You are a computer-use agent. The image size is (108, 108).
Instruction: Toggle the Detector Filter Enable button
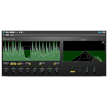click(13, 64)
